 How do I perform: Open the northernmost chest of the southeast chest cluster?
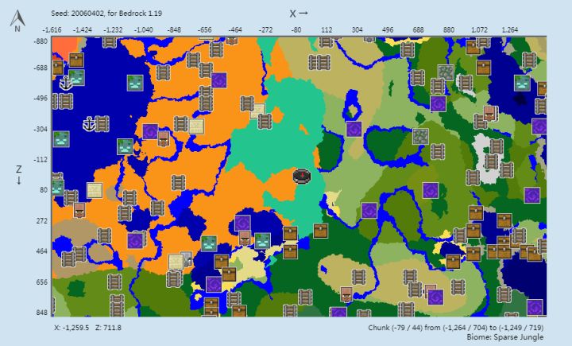tap(476, 212)
